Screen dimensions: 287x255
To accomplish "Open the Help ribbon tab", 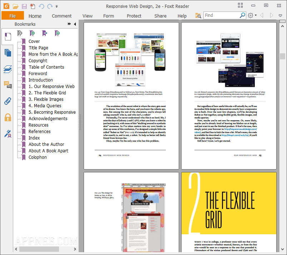I will [x=182, y=16].
